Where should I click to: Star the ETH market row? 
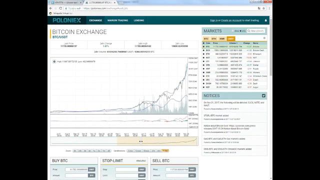click(x=203, y=54)
